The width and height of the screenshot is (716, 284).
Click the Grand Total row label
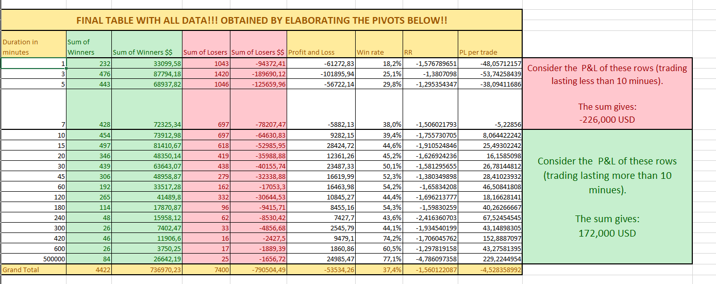[34, 270]
